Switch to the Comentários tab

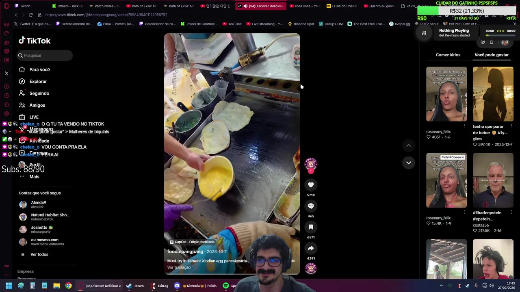click(x=448, y=55)
